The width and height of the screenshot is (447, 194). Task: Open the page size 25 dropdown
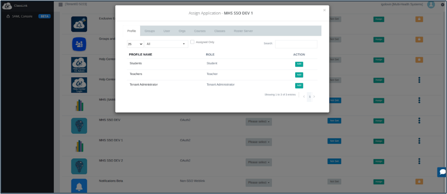135,44
